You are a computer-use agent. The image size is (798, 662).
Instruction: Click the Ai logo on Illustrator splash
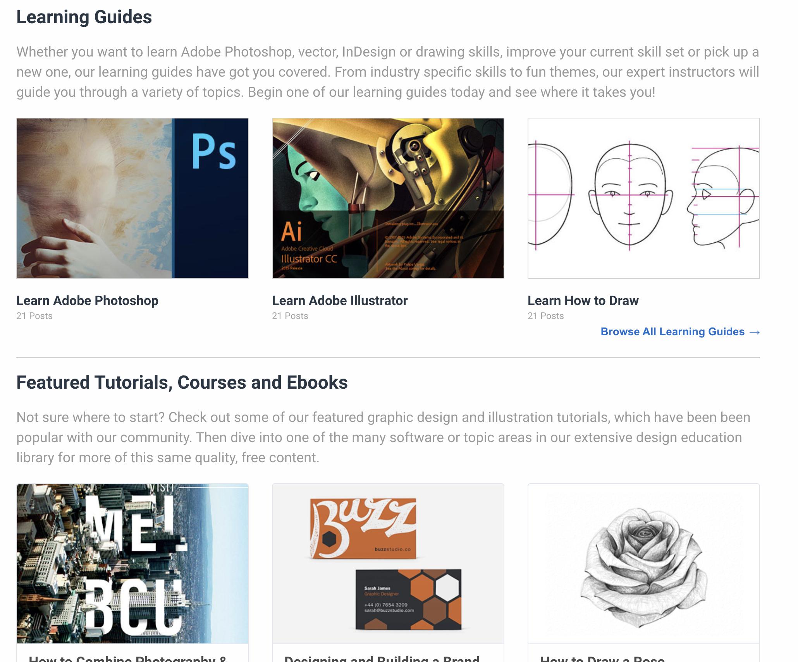coord(291,231)
